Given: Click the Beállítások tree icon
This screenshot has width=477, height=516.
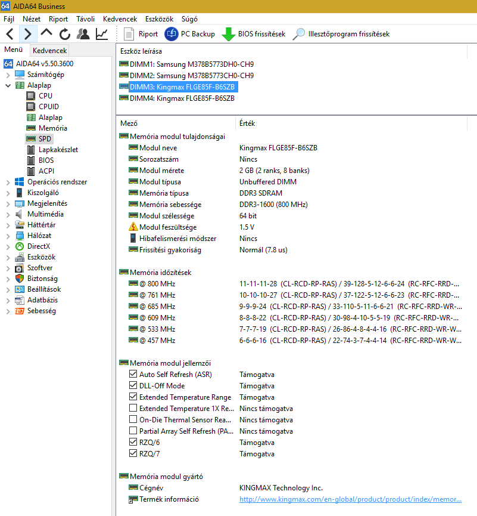Looking at the screenshot, I should (x=20, y=289).
